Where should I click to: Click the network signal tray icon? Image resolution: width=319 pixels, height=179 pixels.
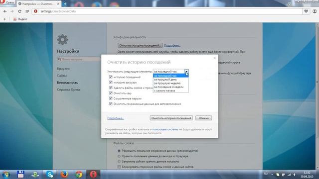click(289, 175)
